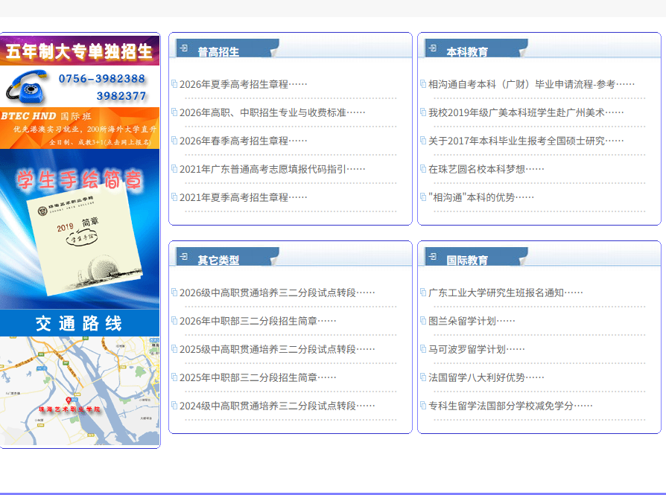The width and height of the screenshot is (666, 495).
Task: Open link 法国留学八大利好优势
Action: click(486, 378)
